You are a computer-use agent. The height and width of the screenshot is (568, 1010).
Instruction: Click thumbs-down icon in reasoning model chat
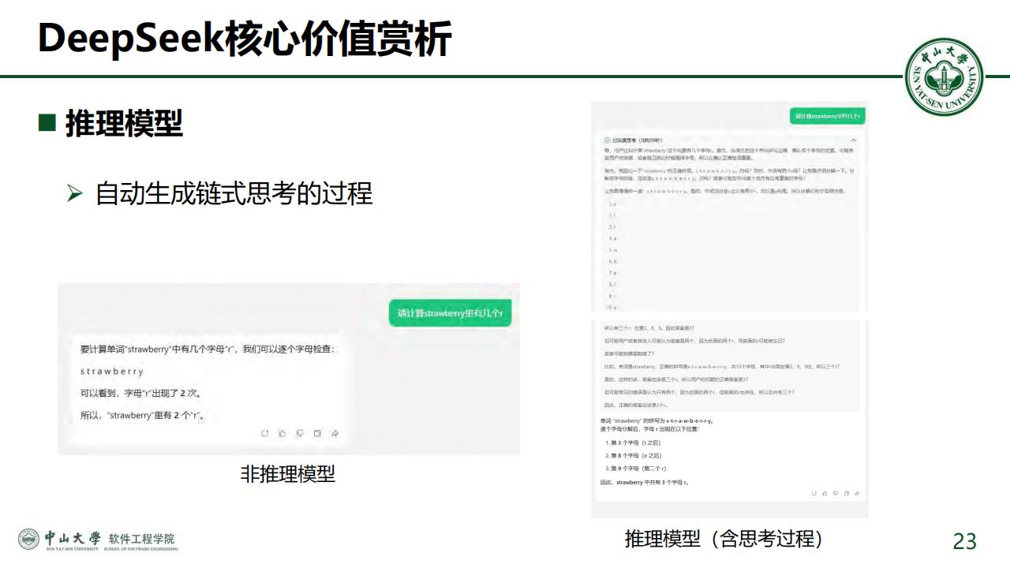click(x=836, y=494)
